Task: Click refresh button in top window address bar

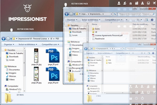Action: 115,14
